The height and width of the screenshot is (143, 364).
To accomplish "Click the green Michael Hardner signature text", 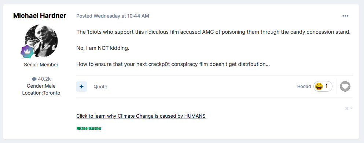I will (x=89, y=128).
